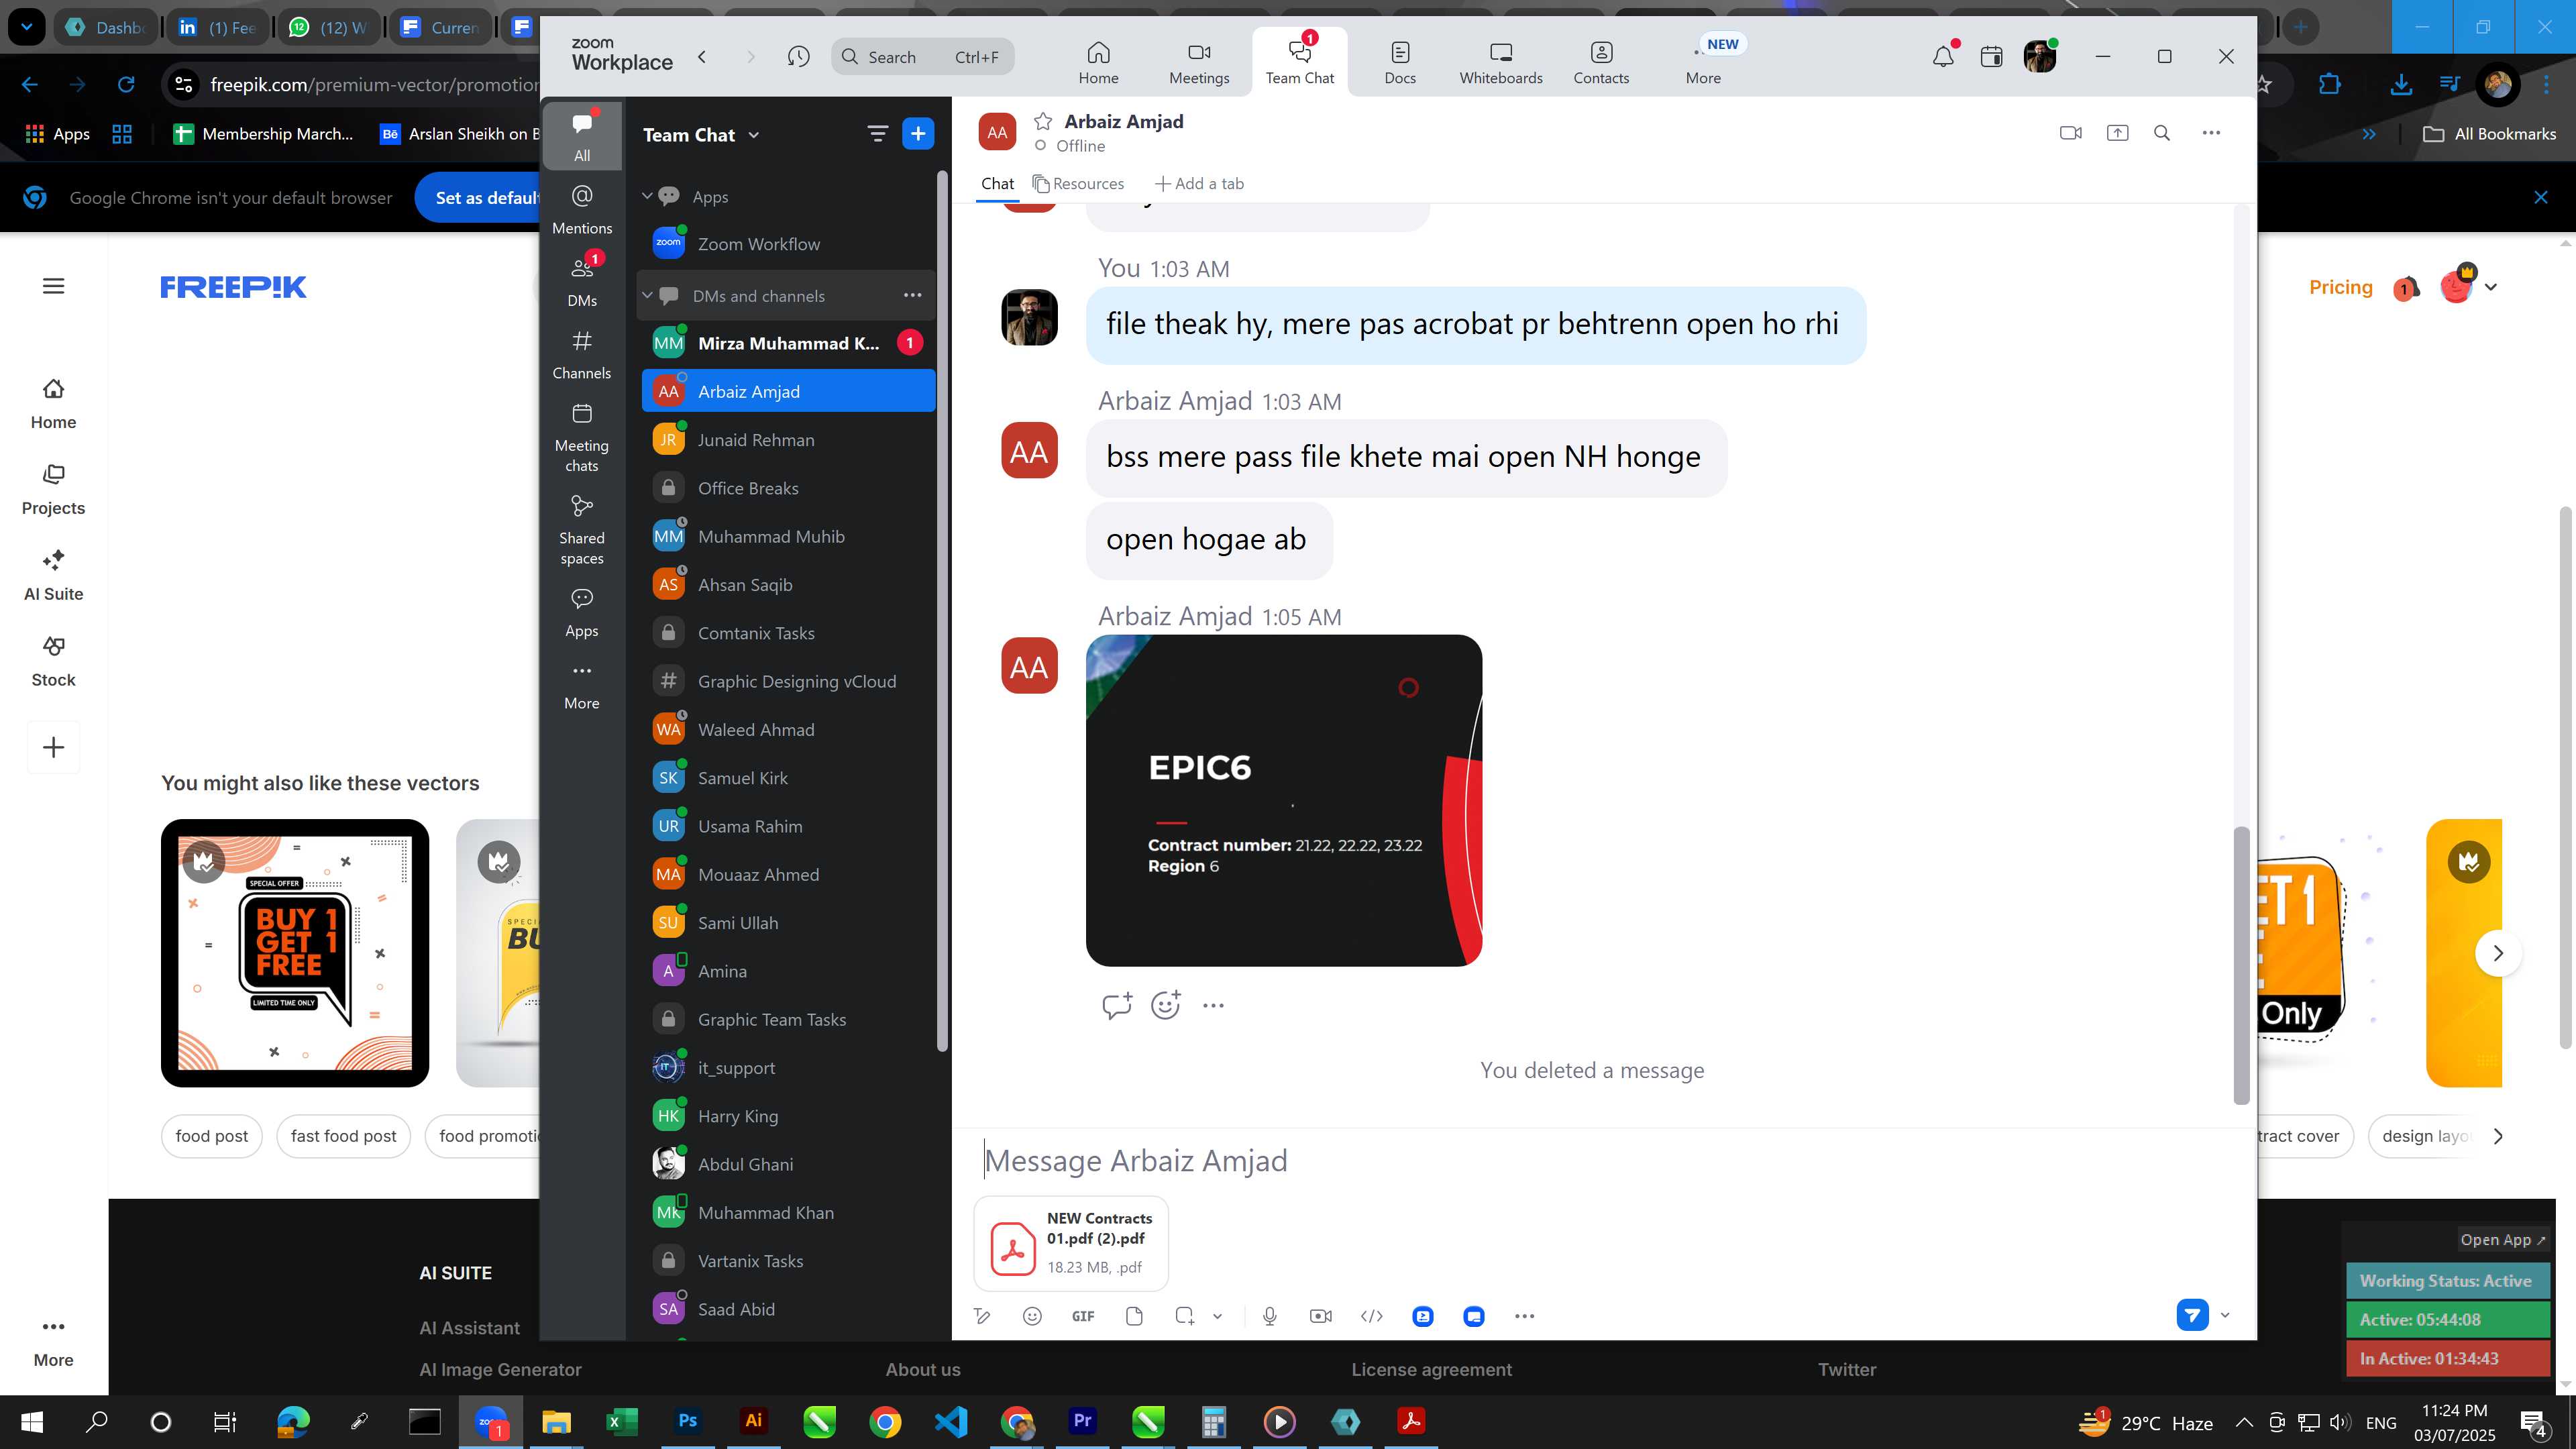Click the send message button
The image size is (2576, 1449).
pyautogui.click(x=2192, y=1315)
